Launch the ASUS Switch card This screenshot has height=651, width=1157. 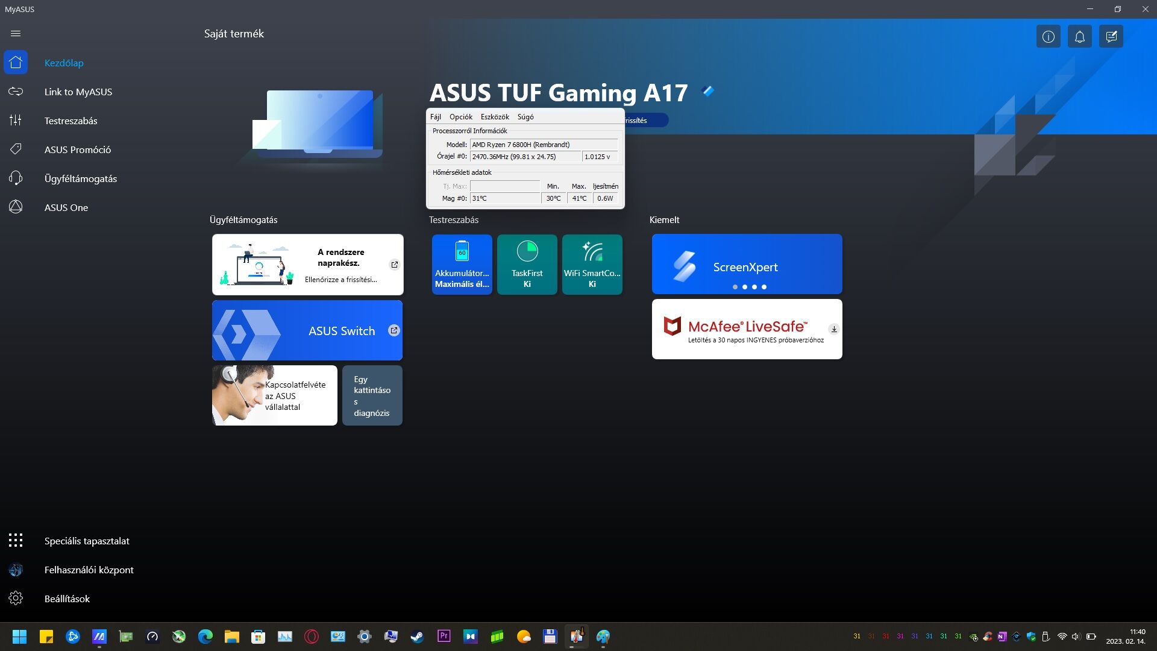point(307,330)
